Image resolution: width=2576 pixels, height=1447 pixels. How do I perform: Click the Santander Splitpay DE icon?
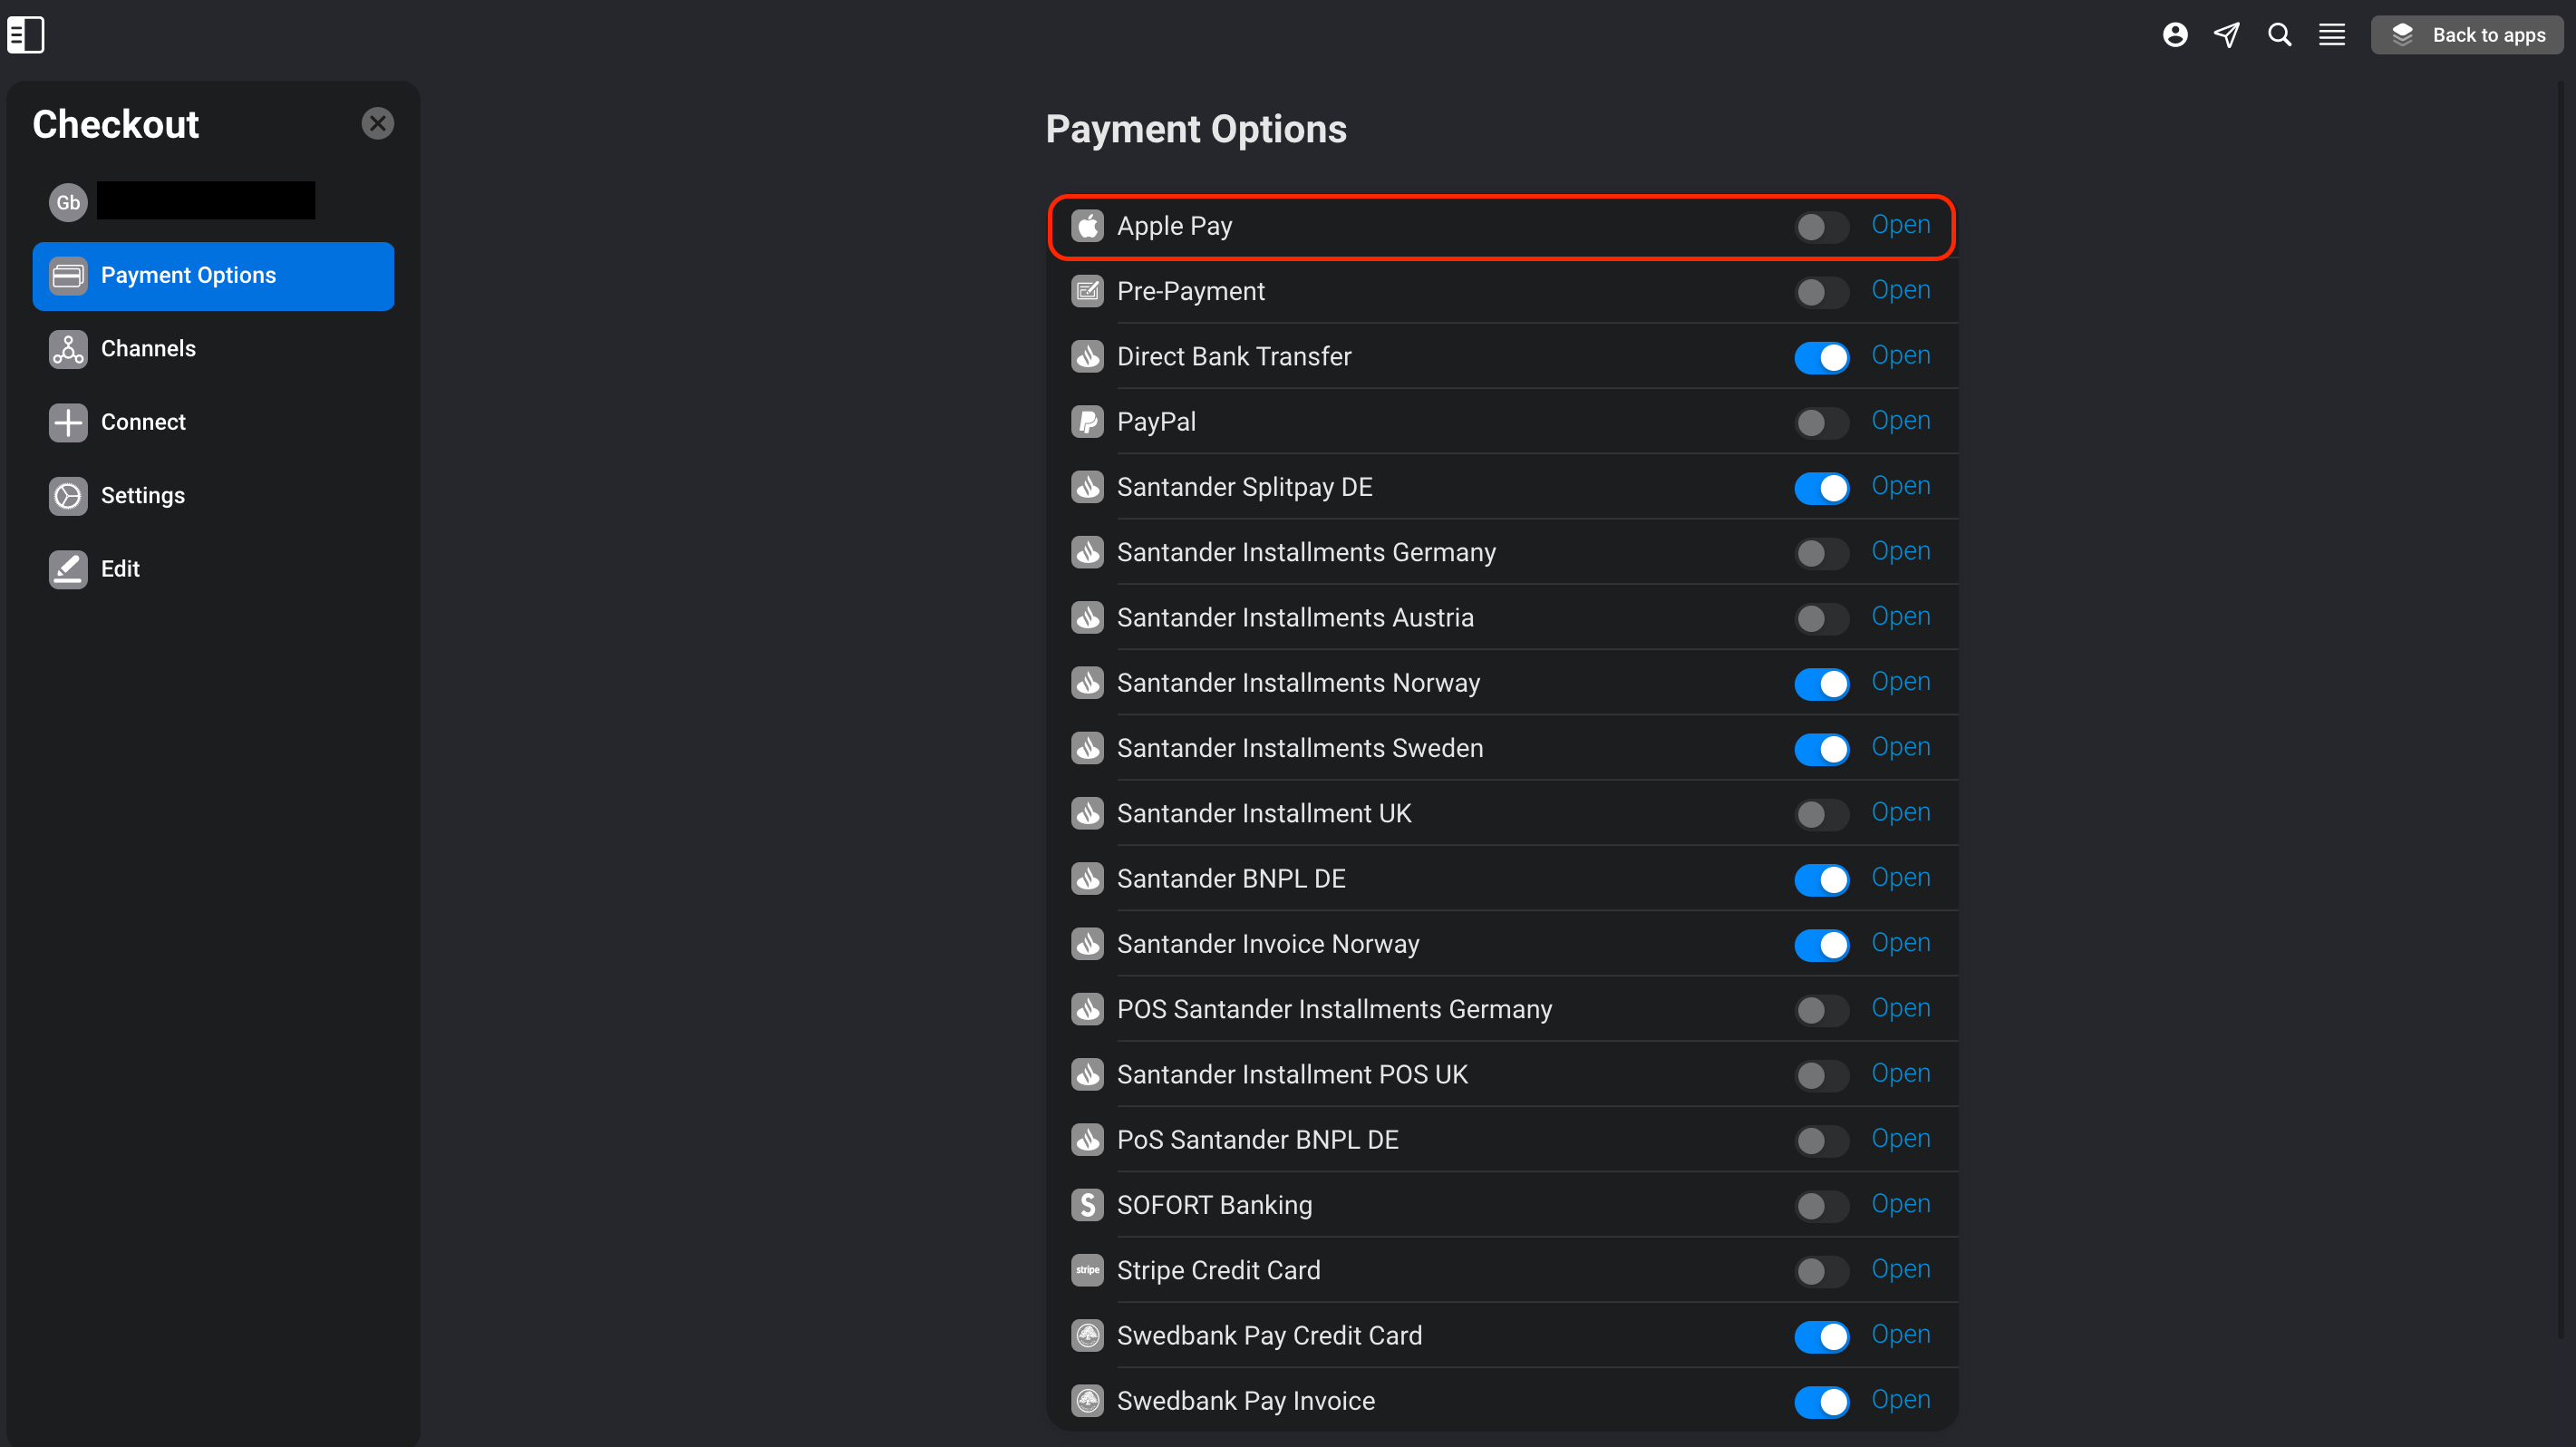(x=1087, y=487)
